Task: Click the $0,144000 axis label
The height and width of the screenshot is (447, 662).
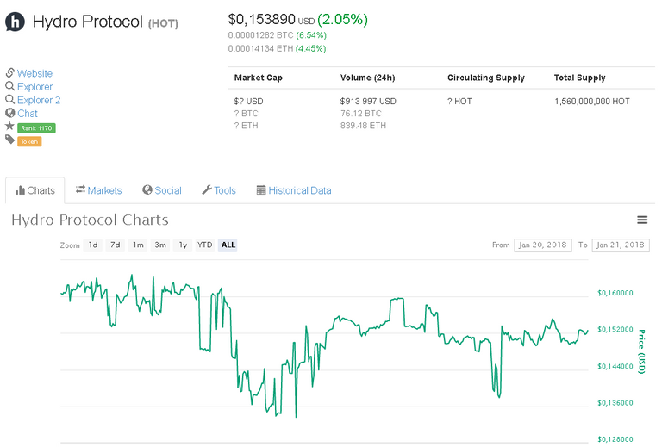Action: (615, 366)
